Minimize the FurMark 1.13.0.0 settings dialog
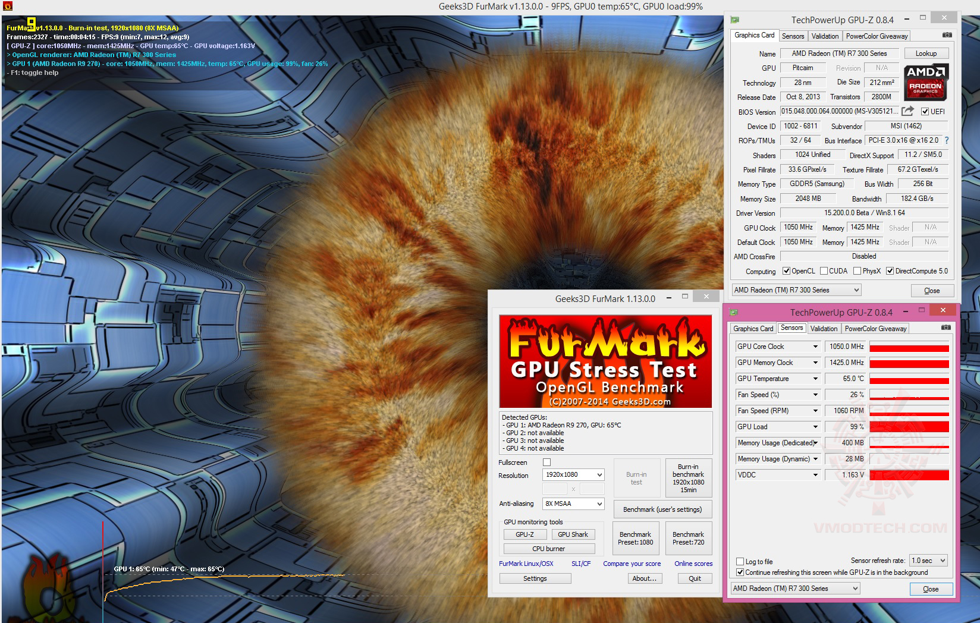Viewport: 980px width, 623px height. click(x=668, y=297)
